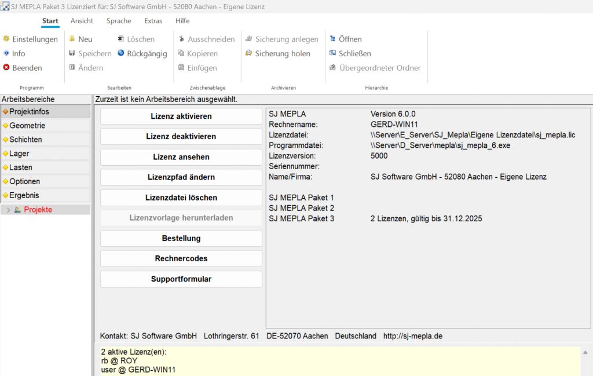Image resolution: width=593 pixels, height=376 pixels.
Task: Open the Sprache ribbon tab
Action: (119, 21)
